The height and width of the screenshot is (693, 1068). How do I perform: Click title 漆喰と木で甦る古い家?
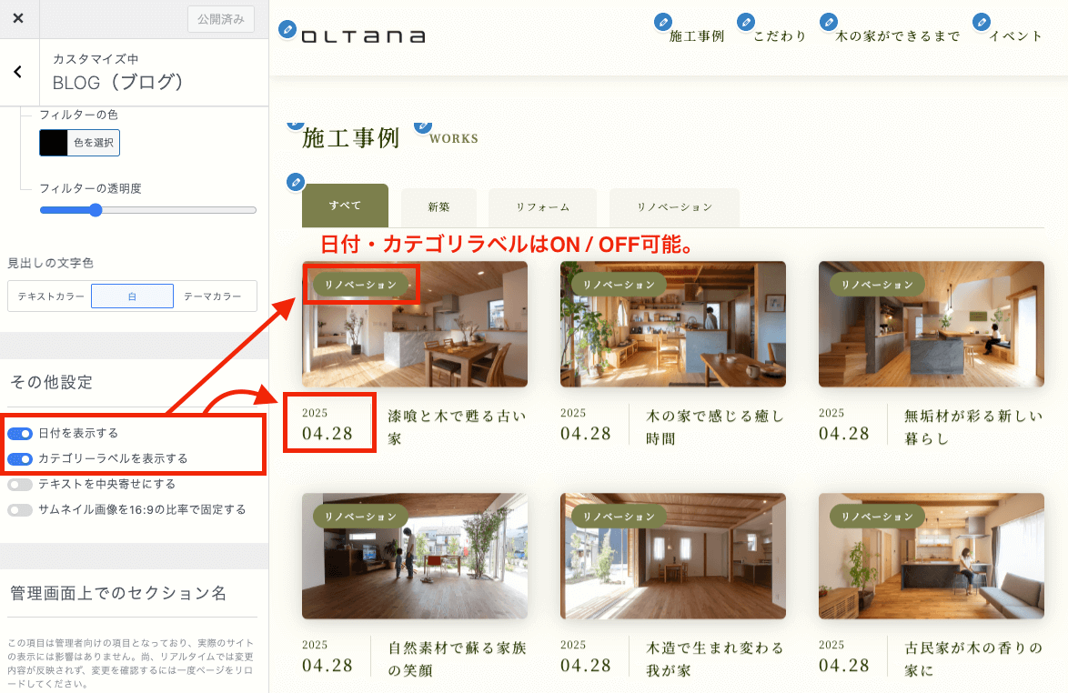click(457, 427)
